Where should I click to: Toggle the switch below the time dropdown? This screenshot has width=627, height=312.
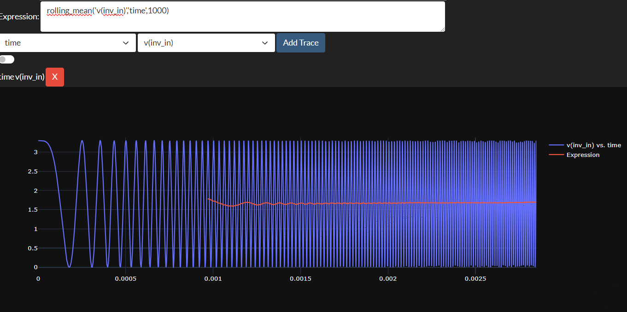[7, 59]
